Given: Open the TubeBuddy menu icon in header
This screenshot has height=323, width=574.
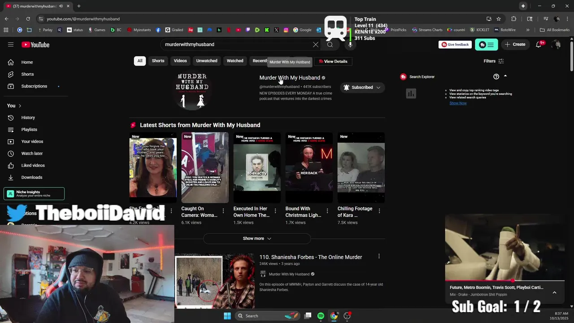Looking at the screenshot, I should (486, 44).
